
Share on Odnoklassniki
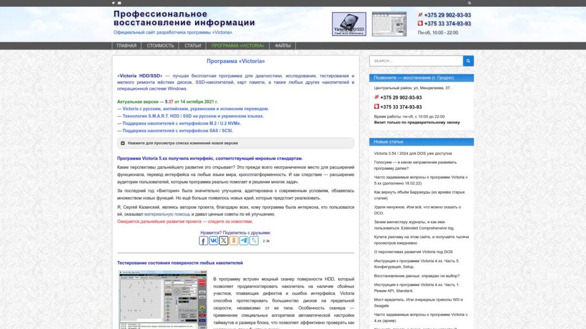coord(233,240)
